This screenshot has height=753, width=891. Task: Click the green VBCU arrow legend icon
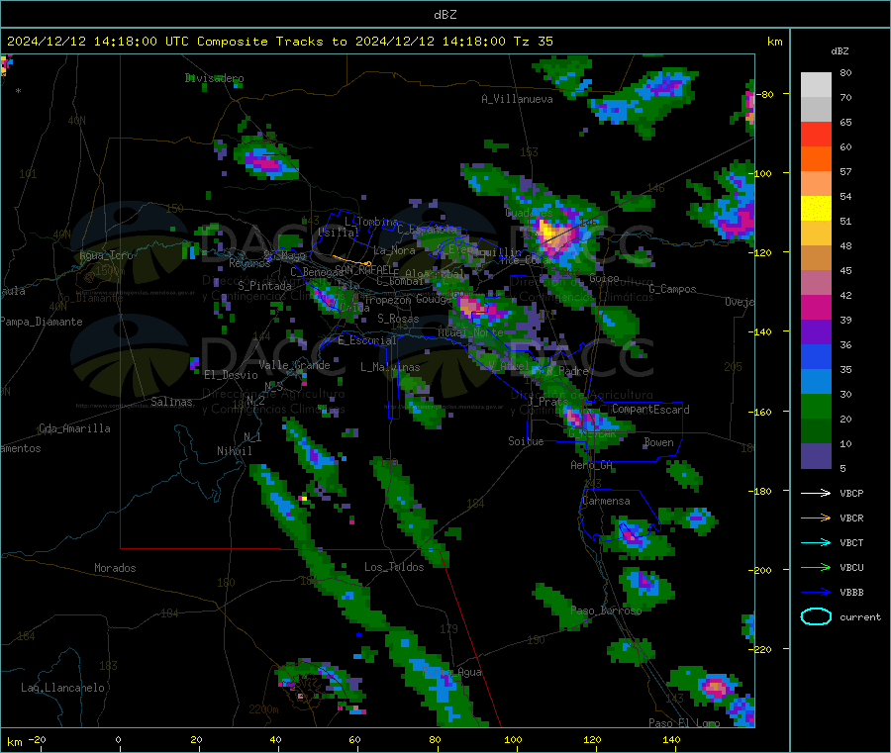[x=816, y=567]
